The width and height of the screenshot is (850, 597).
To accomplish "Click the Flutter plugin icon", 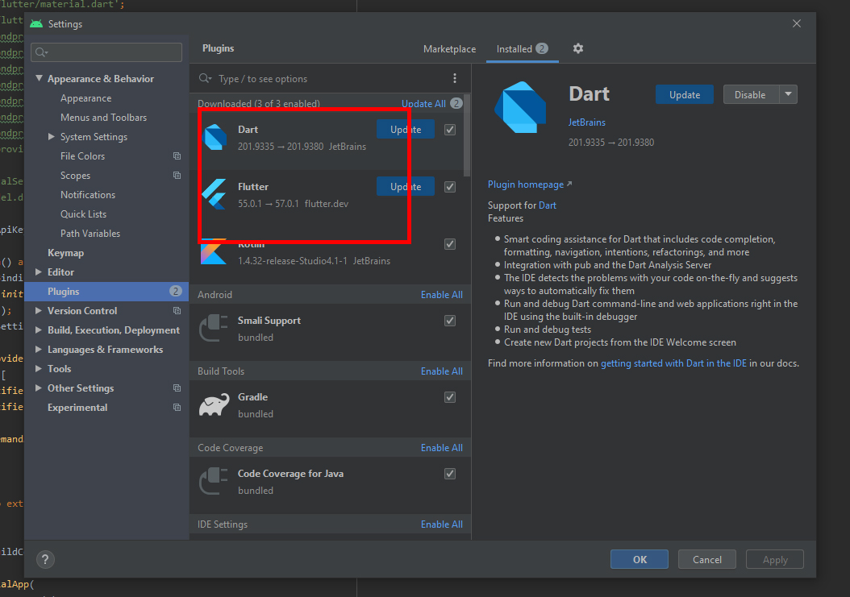I will coord(215,195).
